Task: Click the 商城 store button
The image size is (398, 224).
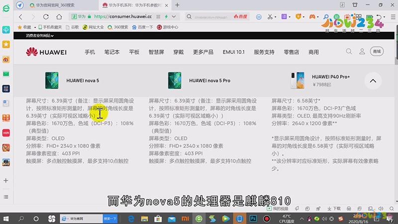Action: click(x=377, y=52)
